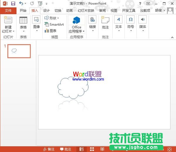The height and width of the screenshot is (152, 176).
Task: Click the Save icon in quick access toolbar
Action: click(13, 4)
